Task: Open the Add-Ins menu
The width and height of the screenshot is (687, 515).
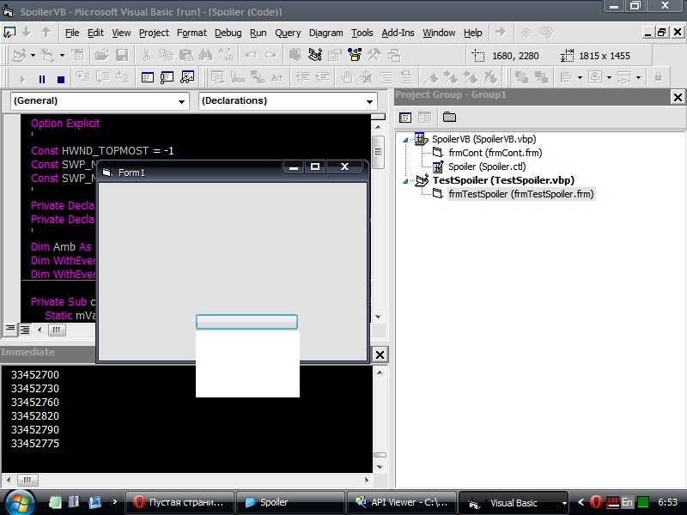Action: pos(398,33)
